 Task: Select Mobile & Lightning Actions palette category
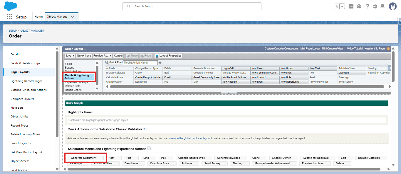pyautogui.click(x=79, y=77)
